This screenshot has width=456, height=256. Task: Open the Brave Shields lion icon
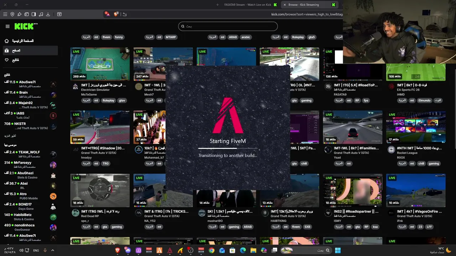pos(116,14)
